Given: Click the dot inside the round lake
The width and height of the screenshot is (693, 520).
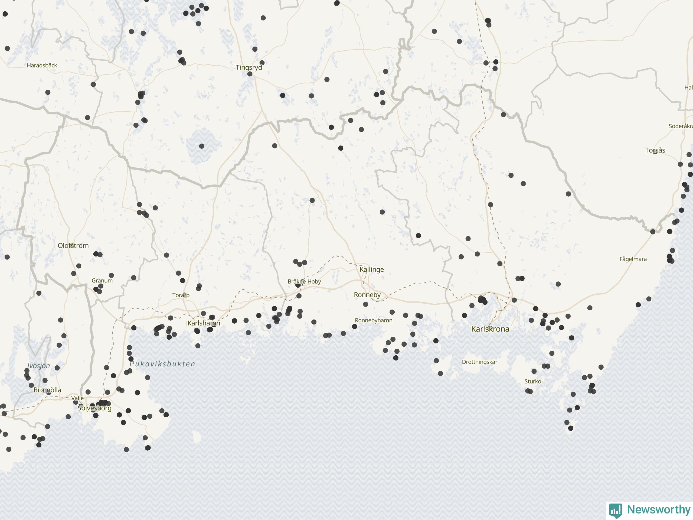Looking at the screenshot, I should coord(201,146).
